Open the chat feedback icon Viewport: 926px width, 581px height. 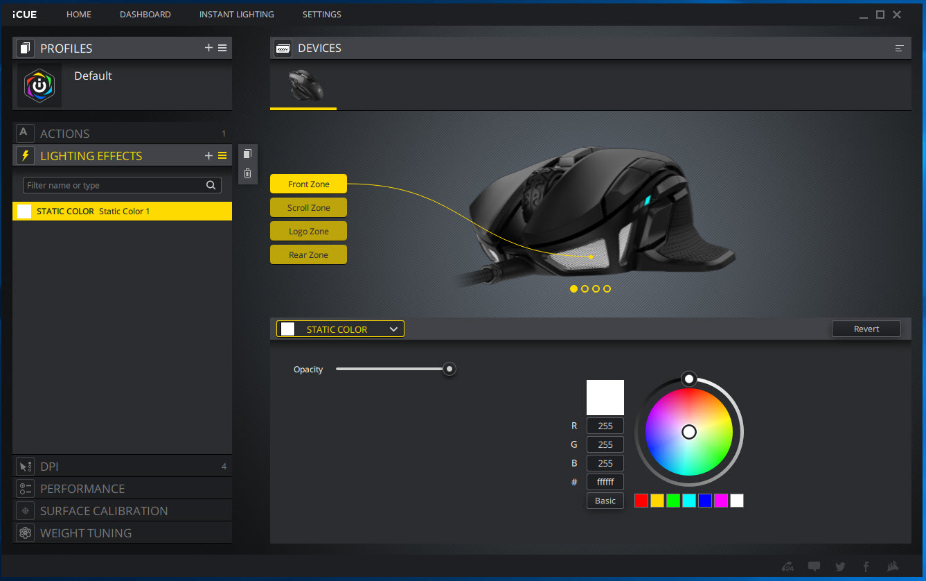(814, 566)
